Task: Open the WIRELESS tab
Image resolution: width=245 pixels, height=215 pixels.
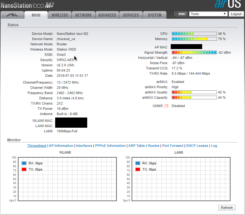Action: click(60, 15)
